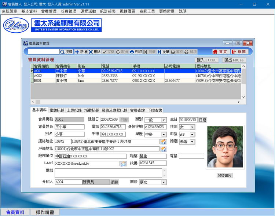
Task: Open the 血型 blood type dropdown
Action: [192, 135]
